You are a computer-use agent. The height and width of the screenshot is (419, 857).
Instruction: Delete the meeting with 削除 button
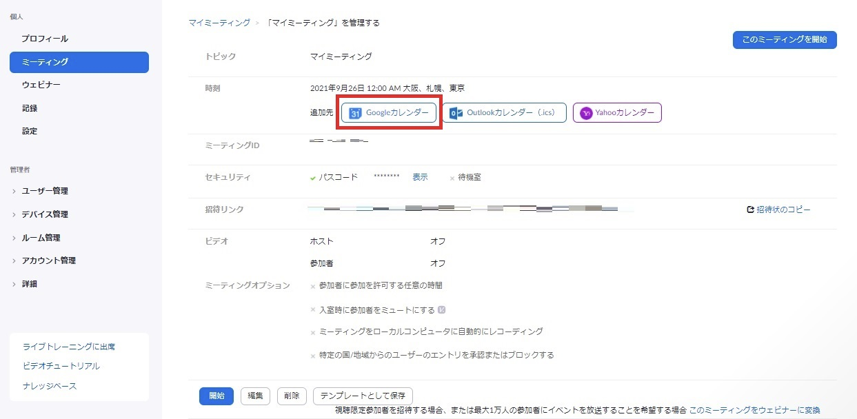pyautogui.click(x=292, y=396)
